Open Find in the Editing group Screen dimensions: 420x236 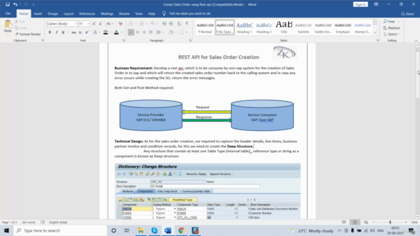389,22
